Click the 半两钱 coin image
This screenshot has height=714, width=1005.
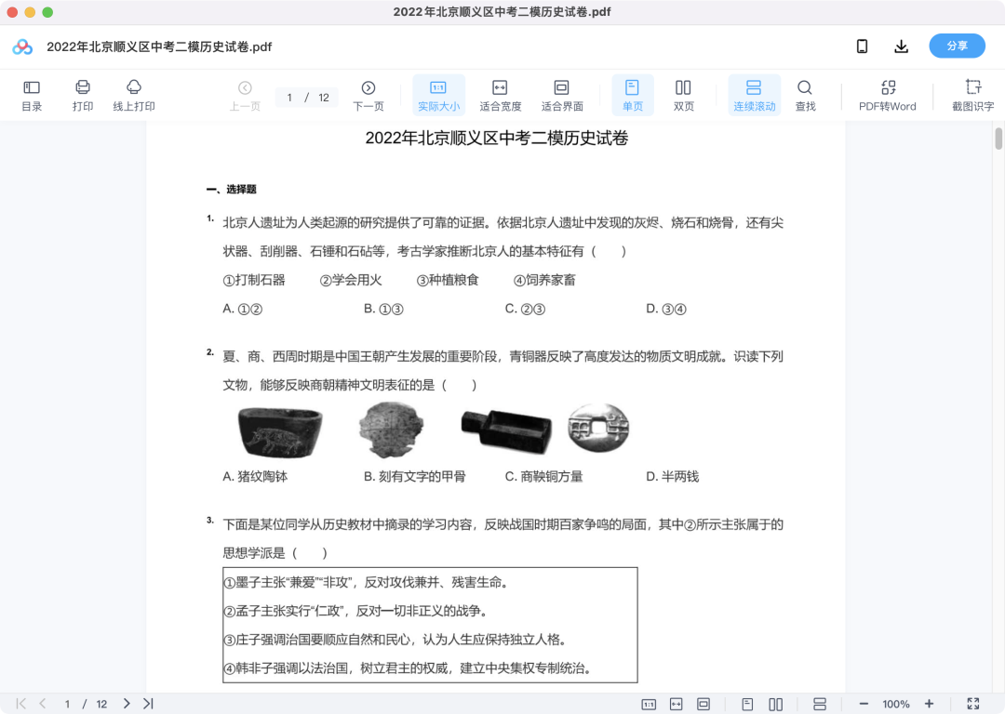(x=598, y=427)
